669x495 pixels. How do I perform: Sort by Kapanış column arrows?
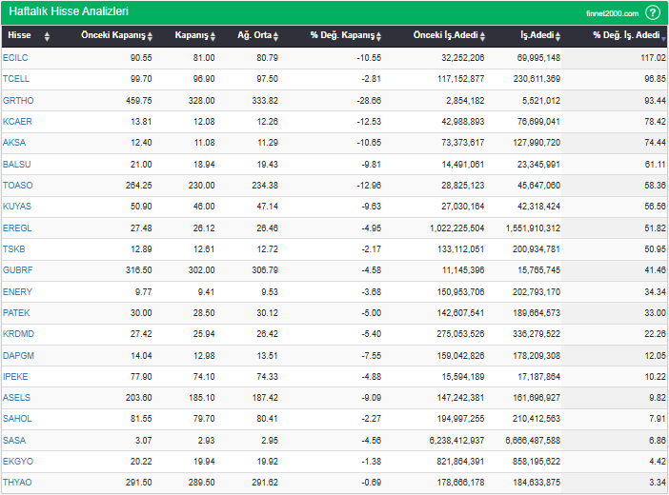click(214, 36)
